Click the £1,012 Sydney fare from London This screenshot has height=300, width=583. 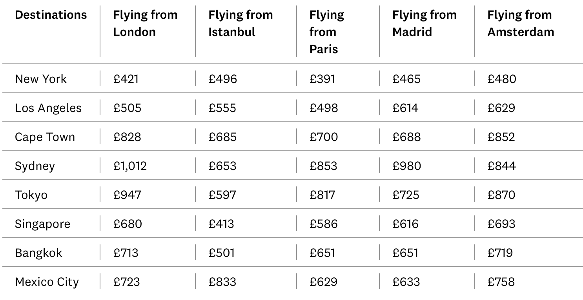[130, 166]
